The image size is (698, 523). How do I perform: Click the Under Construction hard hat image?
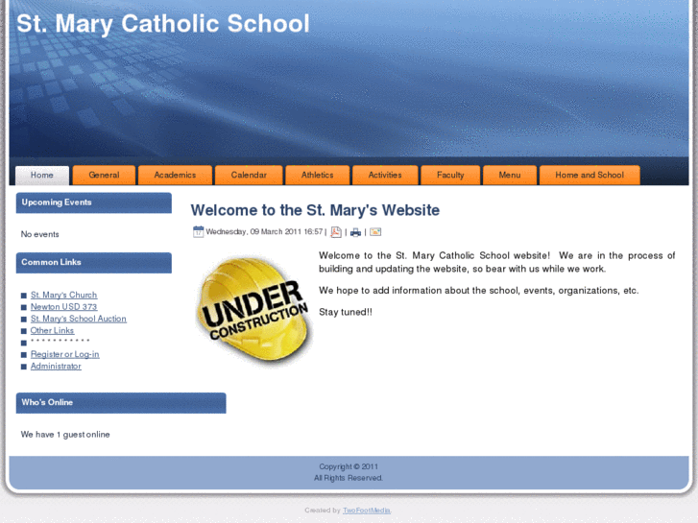click(x=253, y=310)
